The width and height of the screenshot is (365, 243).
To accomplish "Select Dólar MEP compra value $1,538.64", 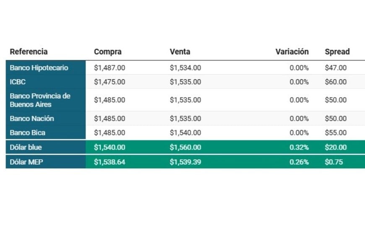I will coord(109,162).
